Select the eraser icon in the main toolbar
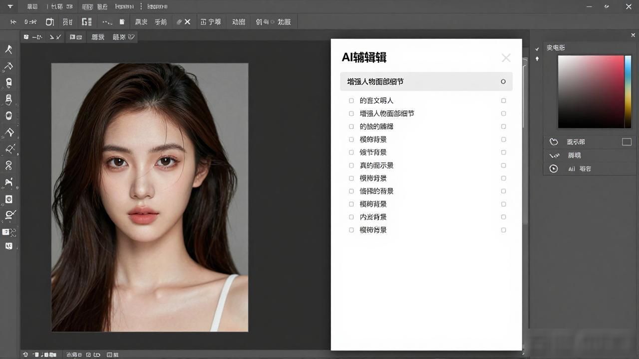This screenshot has height=359, width=639. (x=179, y=22)
